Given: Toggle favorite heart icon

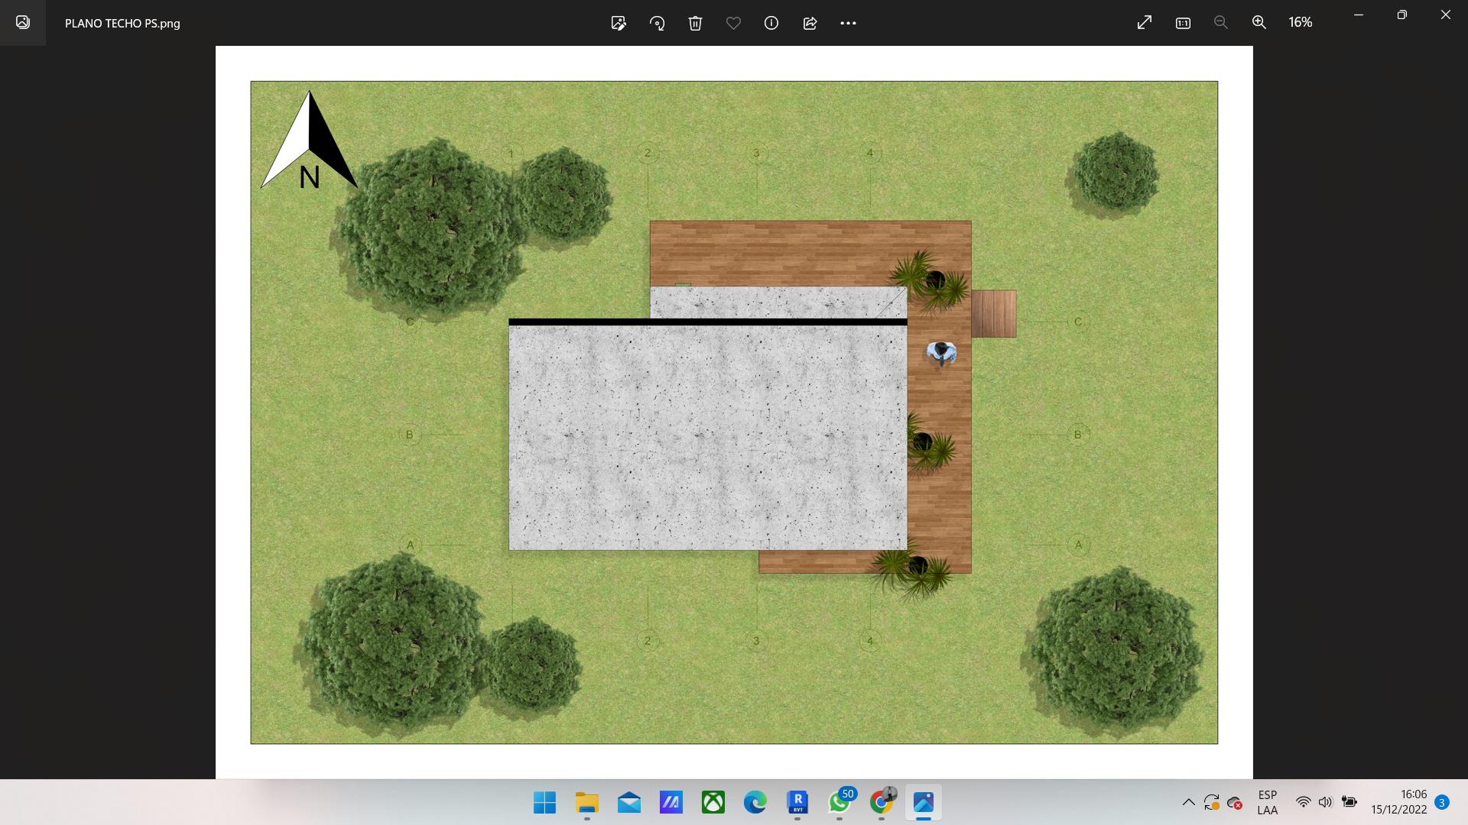Looking at the screenshot, I should click(x=733, y=23).
